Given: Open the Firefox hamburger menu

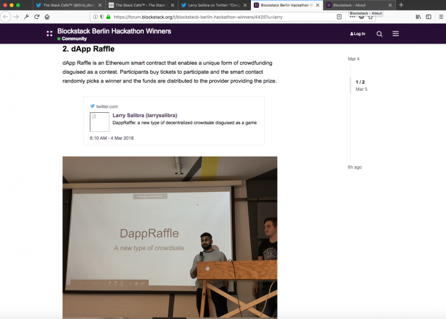Looking at the screenshot, I should [x=441, y=17].
